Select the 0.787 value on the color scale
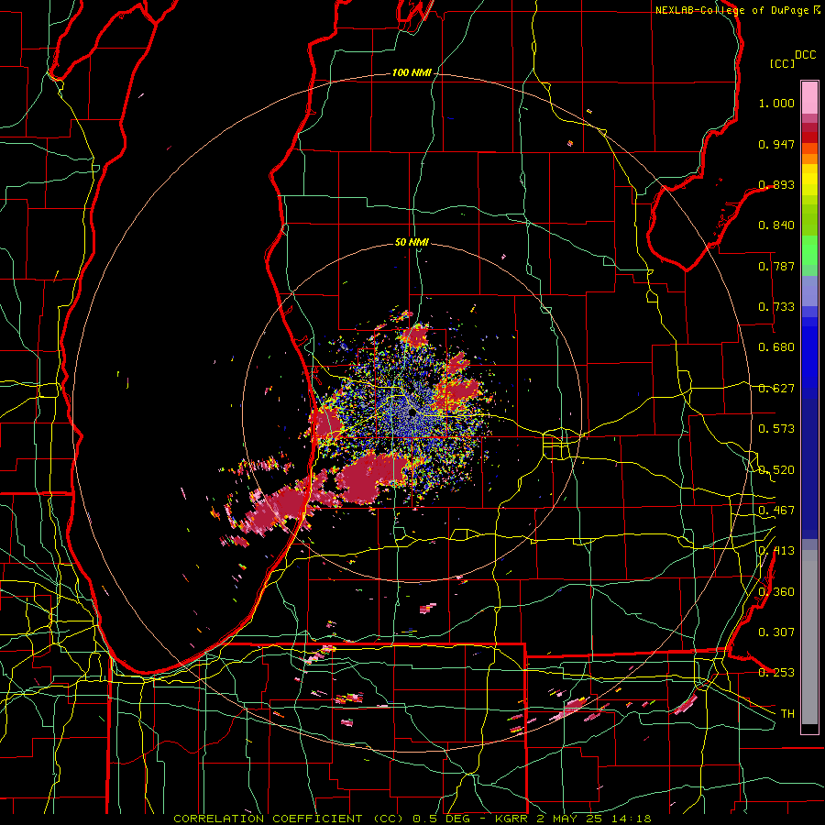The width and height of the screenshot is (825, 825). point(776,266)
